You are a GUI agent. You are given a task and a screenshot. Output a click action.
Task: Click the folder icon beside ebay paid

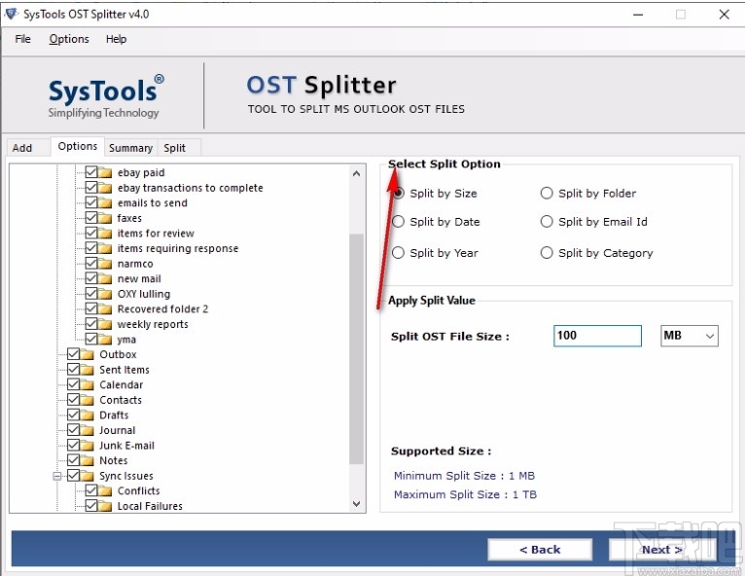click(x=105, y=172)
